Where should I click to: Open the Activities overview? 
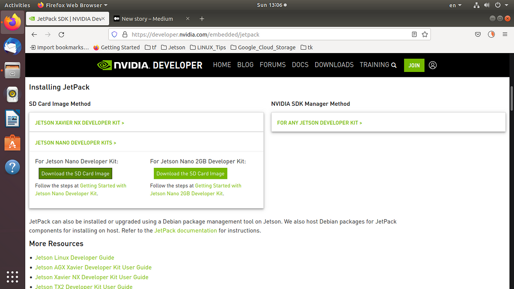coord(17,5)
